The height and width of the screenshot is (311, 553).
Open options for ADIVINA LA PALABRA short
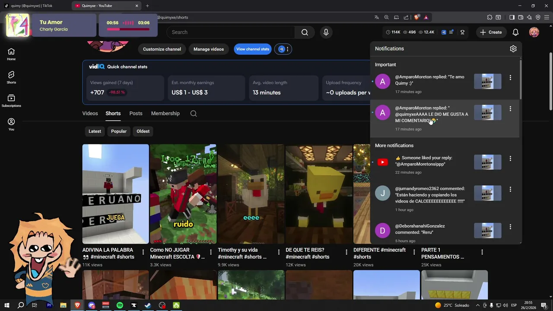pos(143,252)
